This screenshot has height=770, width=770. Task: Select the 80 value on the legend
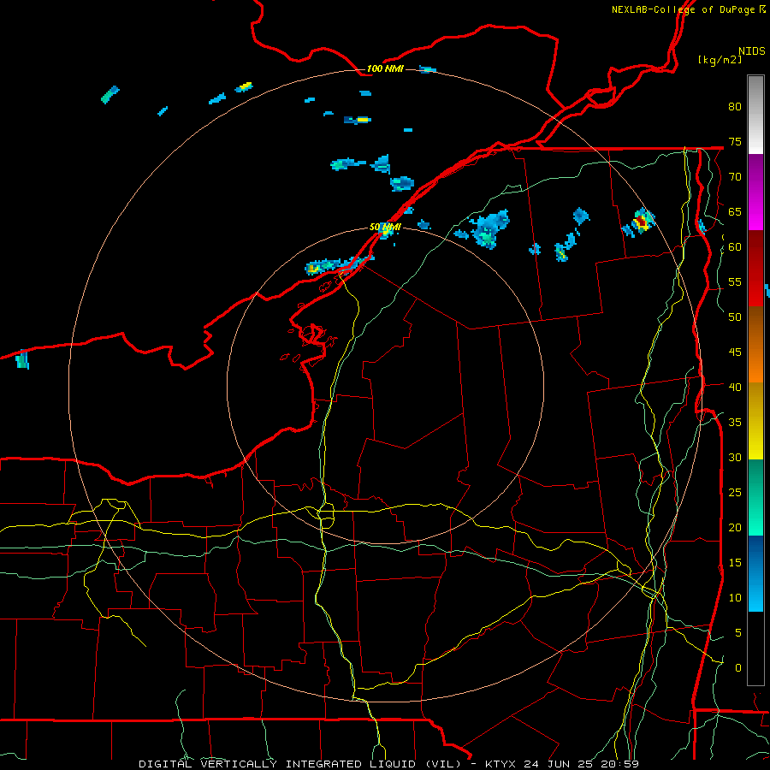pyautogui.click(x=735, y=107)
